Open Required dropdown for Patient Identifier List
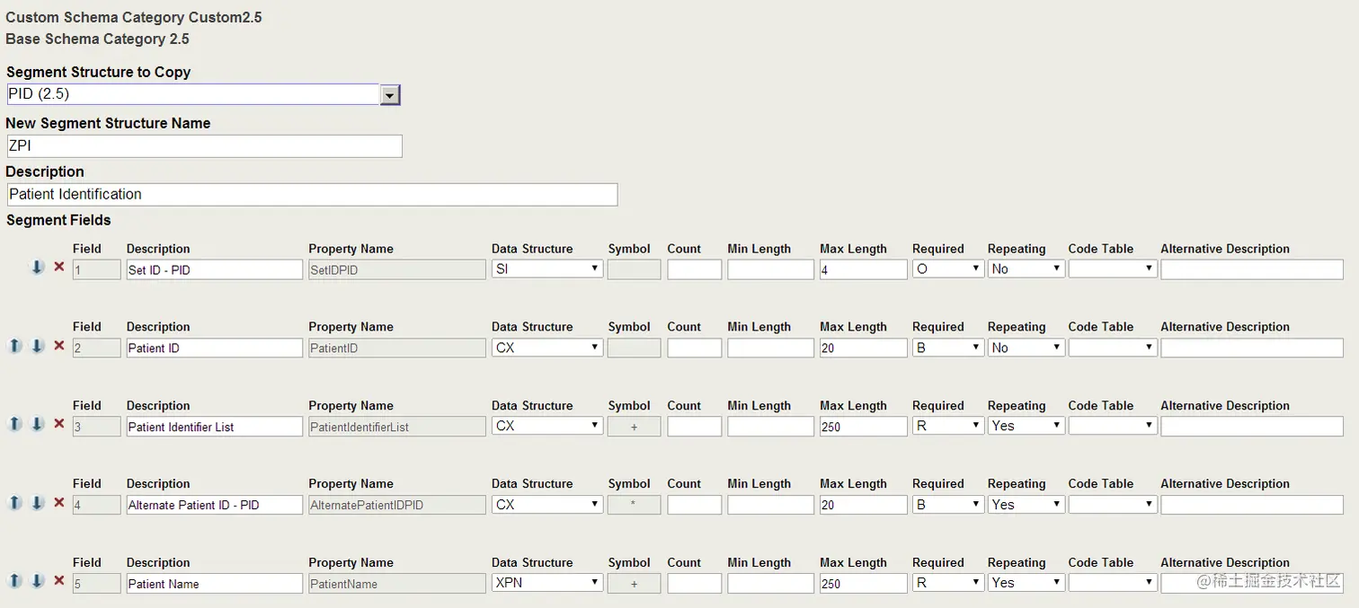Image resolution: width=1359 pixels, height=608 pixels. pyautogui.click(x=948, y=426)
